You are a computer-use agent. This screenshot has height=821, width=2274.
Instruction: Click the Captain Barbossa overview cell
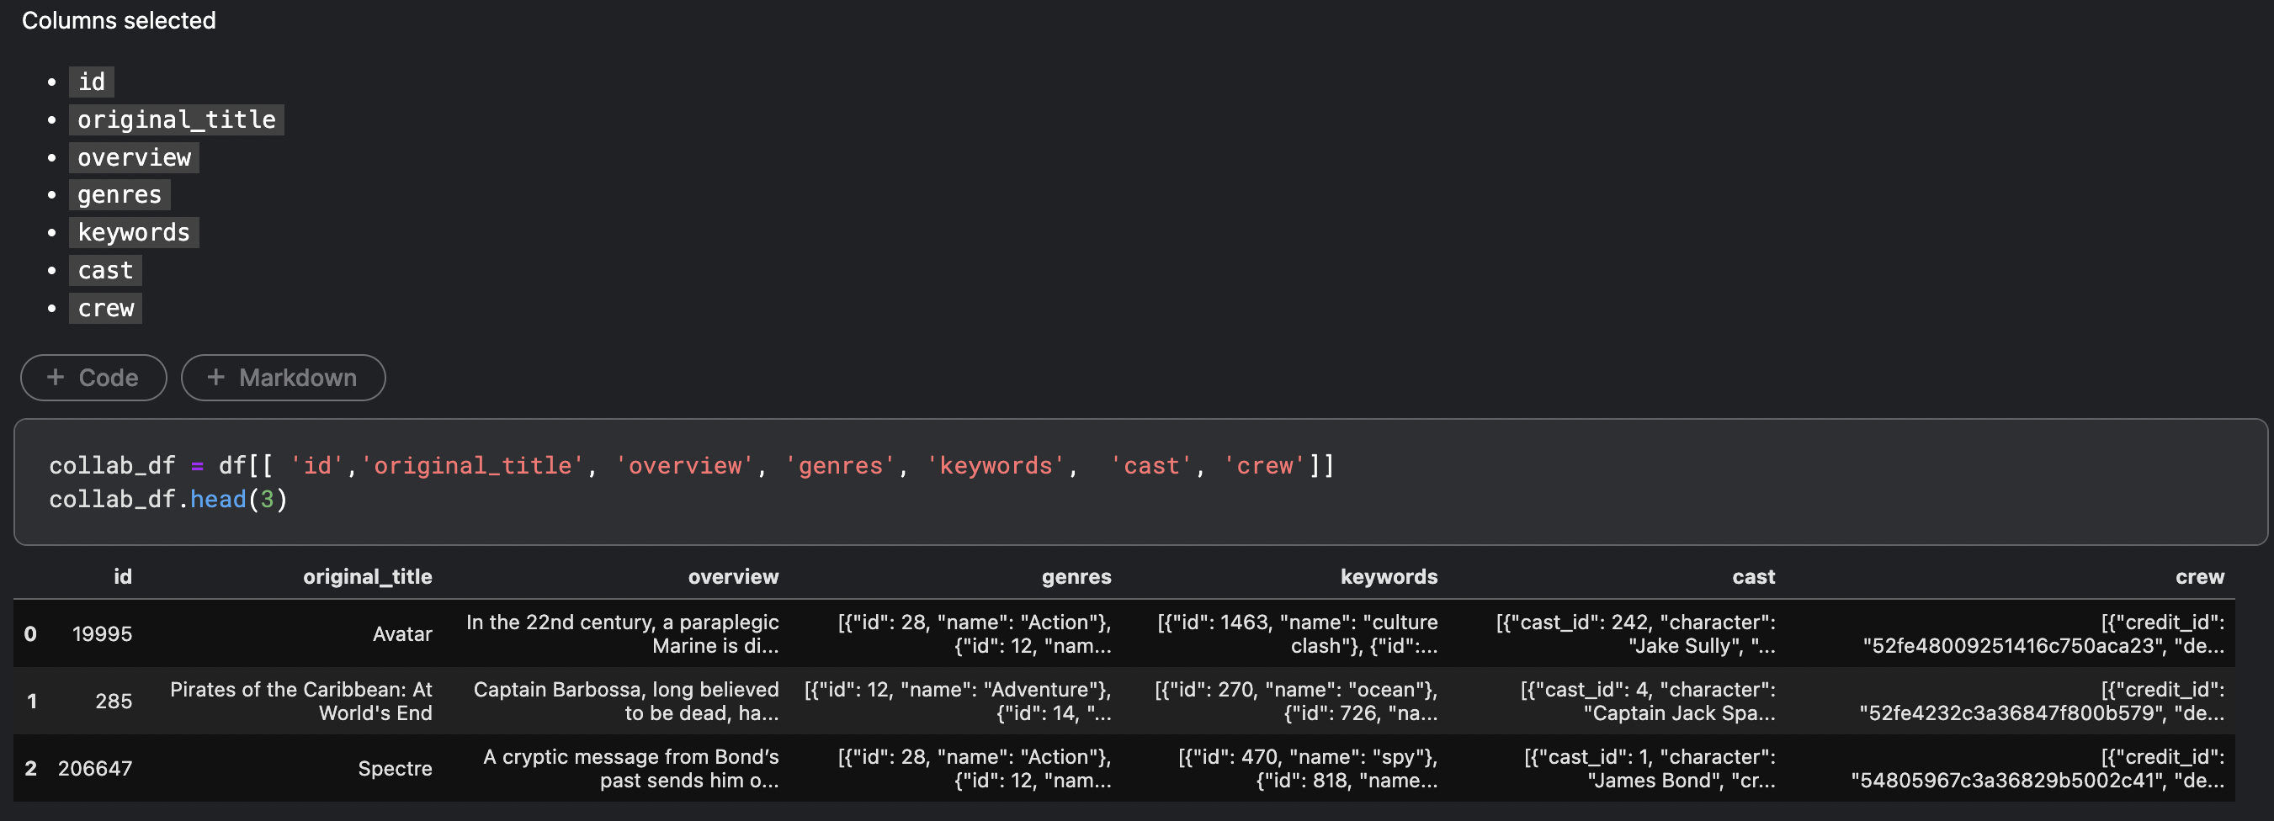pos(626,701)
